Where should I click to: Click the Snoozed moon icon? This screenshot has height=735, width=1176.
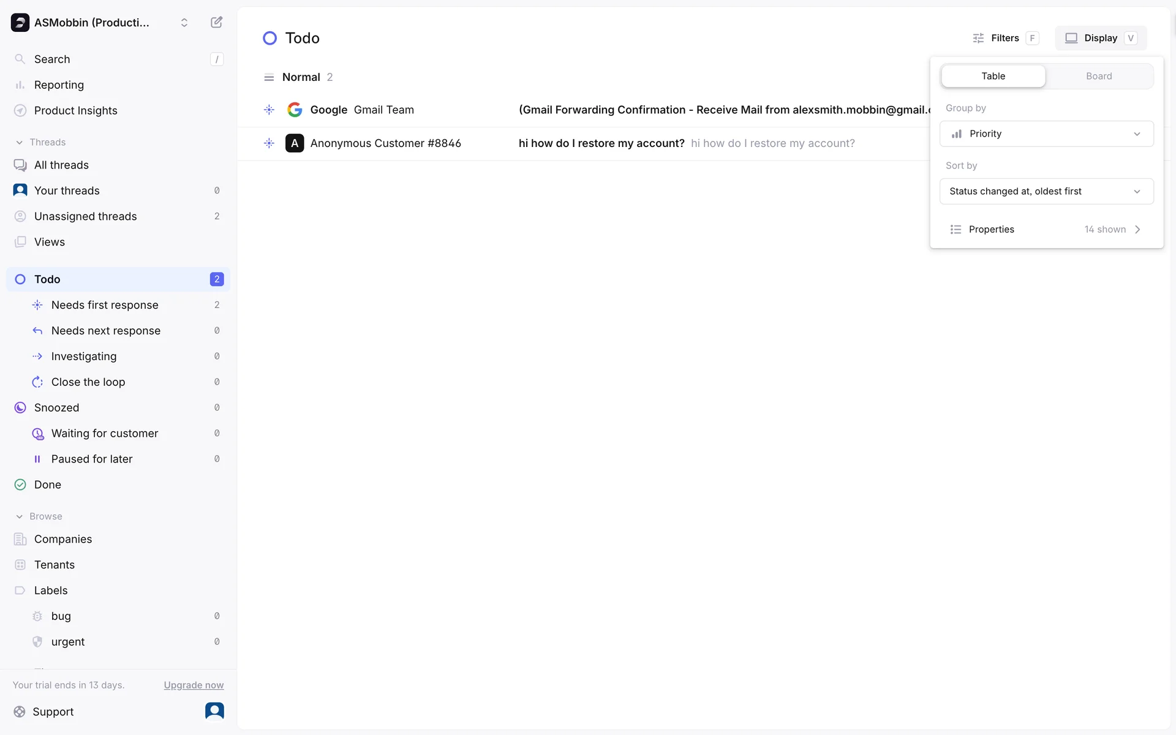[20, 408]
